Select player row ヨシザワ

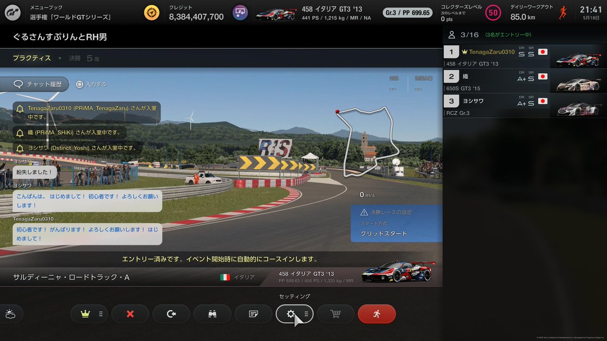(x=525, y=105)
